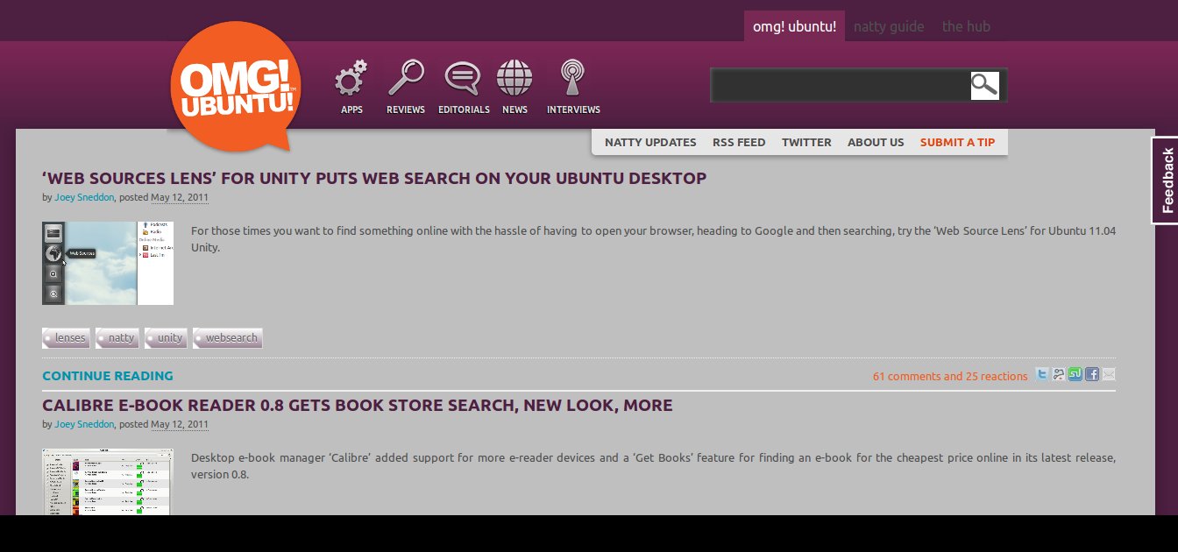The image size is (1178, 552).
Task: Open the Reviews magnifier icon
Action: [x=406, y=78]
